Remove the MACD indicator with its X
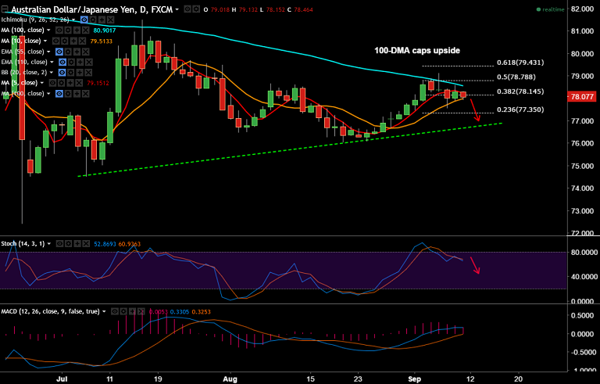Viewport: 600px width, 384px height. [x=141, y=311]
